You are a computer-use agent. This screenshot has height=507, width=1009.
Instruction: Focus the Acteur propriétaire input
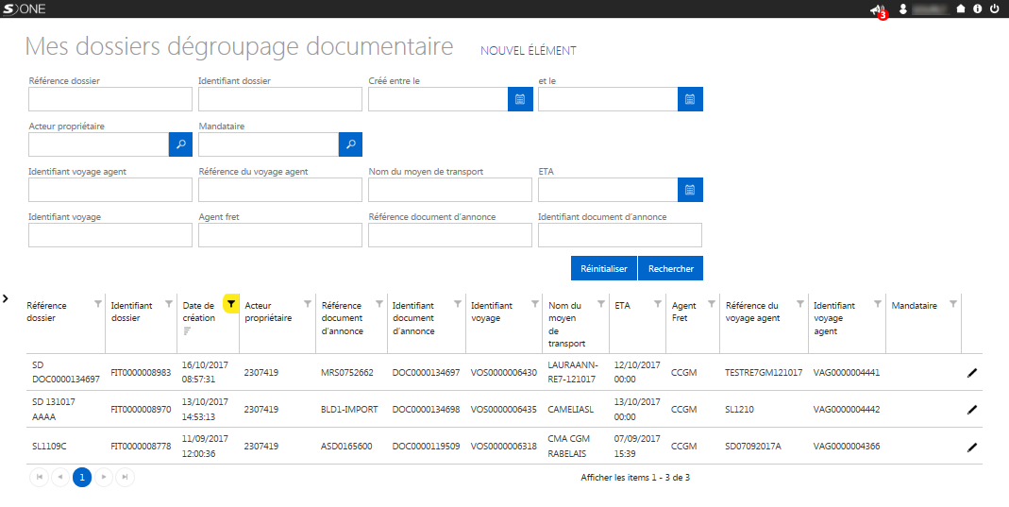pyautogui.click(x=98, y=144)
